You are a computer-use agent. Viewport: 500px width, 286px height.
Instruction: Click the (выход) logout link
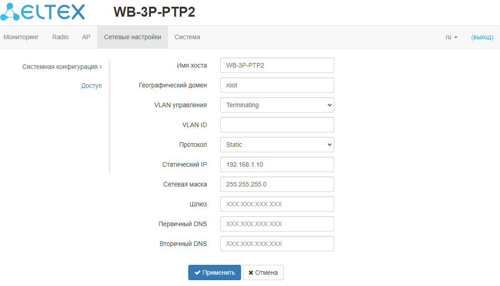click(x=482, y=37)
